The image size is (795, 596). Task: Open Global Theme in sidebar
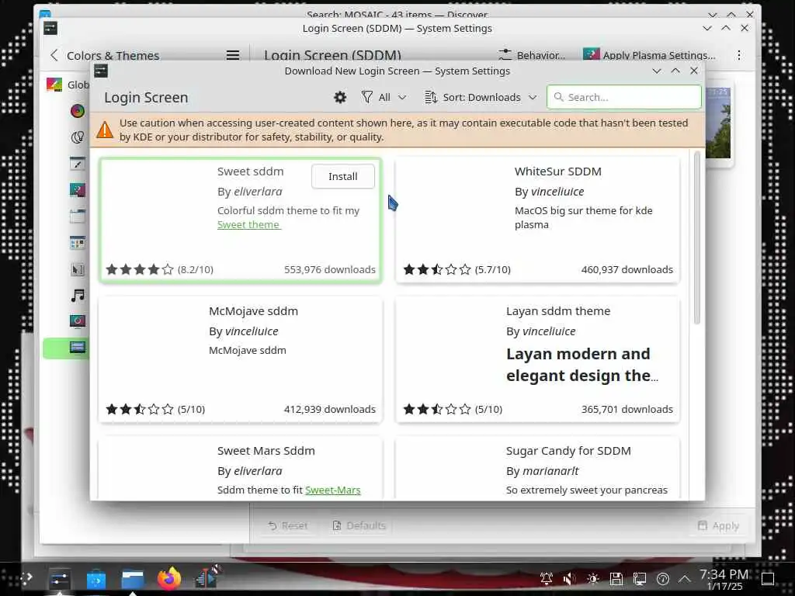click(68, 85)
